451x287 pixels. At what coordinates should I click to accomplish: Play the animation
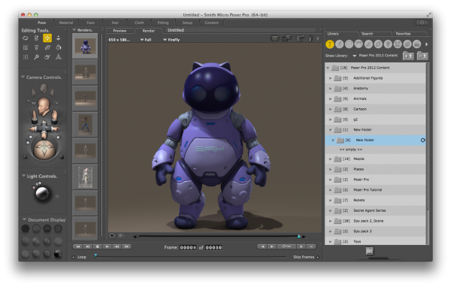107,246
